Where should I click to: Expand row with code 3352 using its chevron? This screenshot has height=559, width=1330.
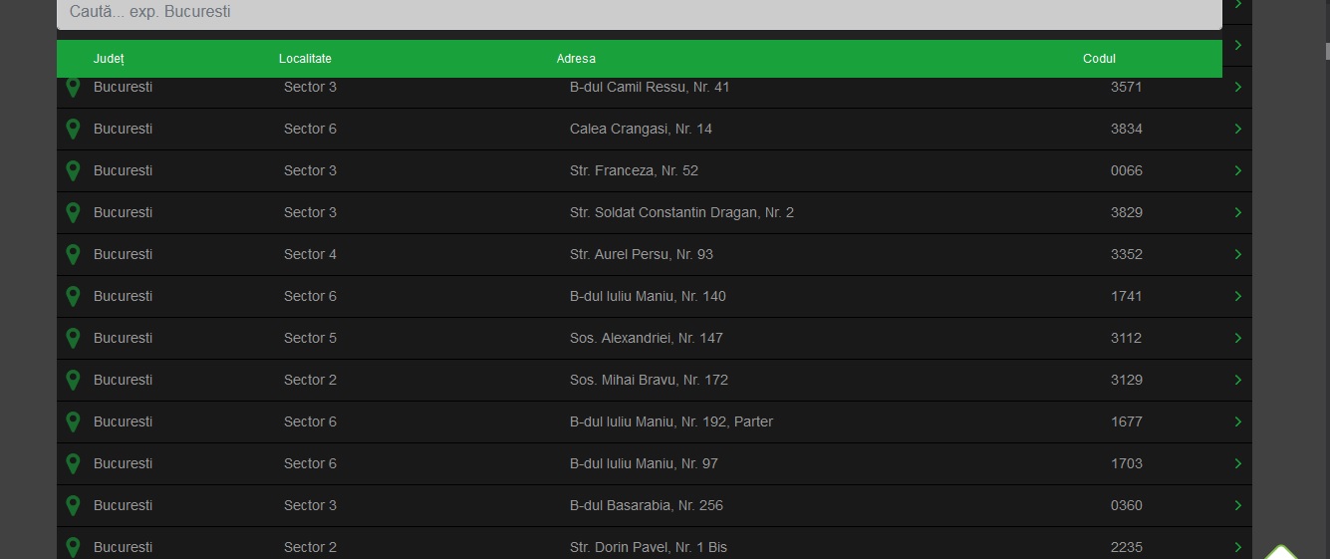tap(1238, 254)
